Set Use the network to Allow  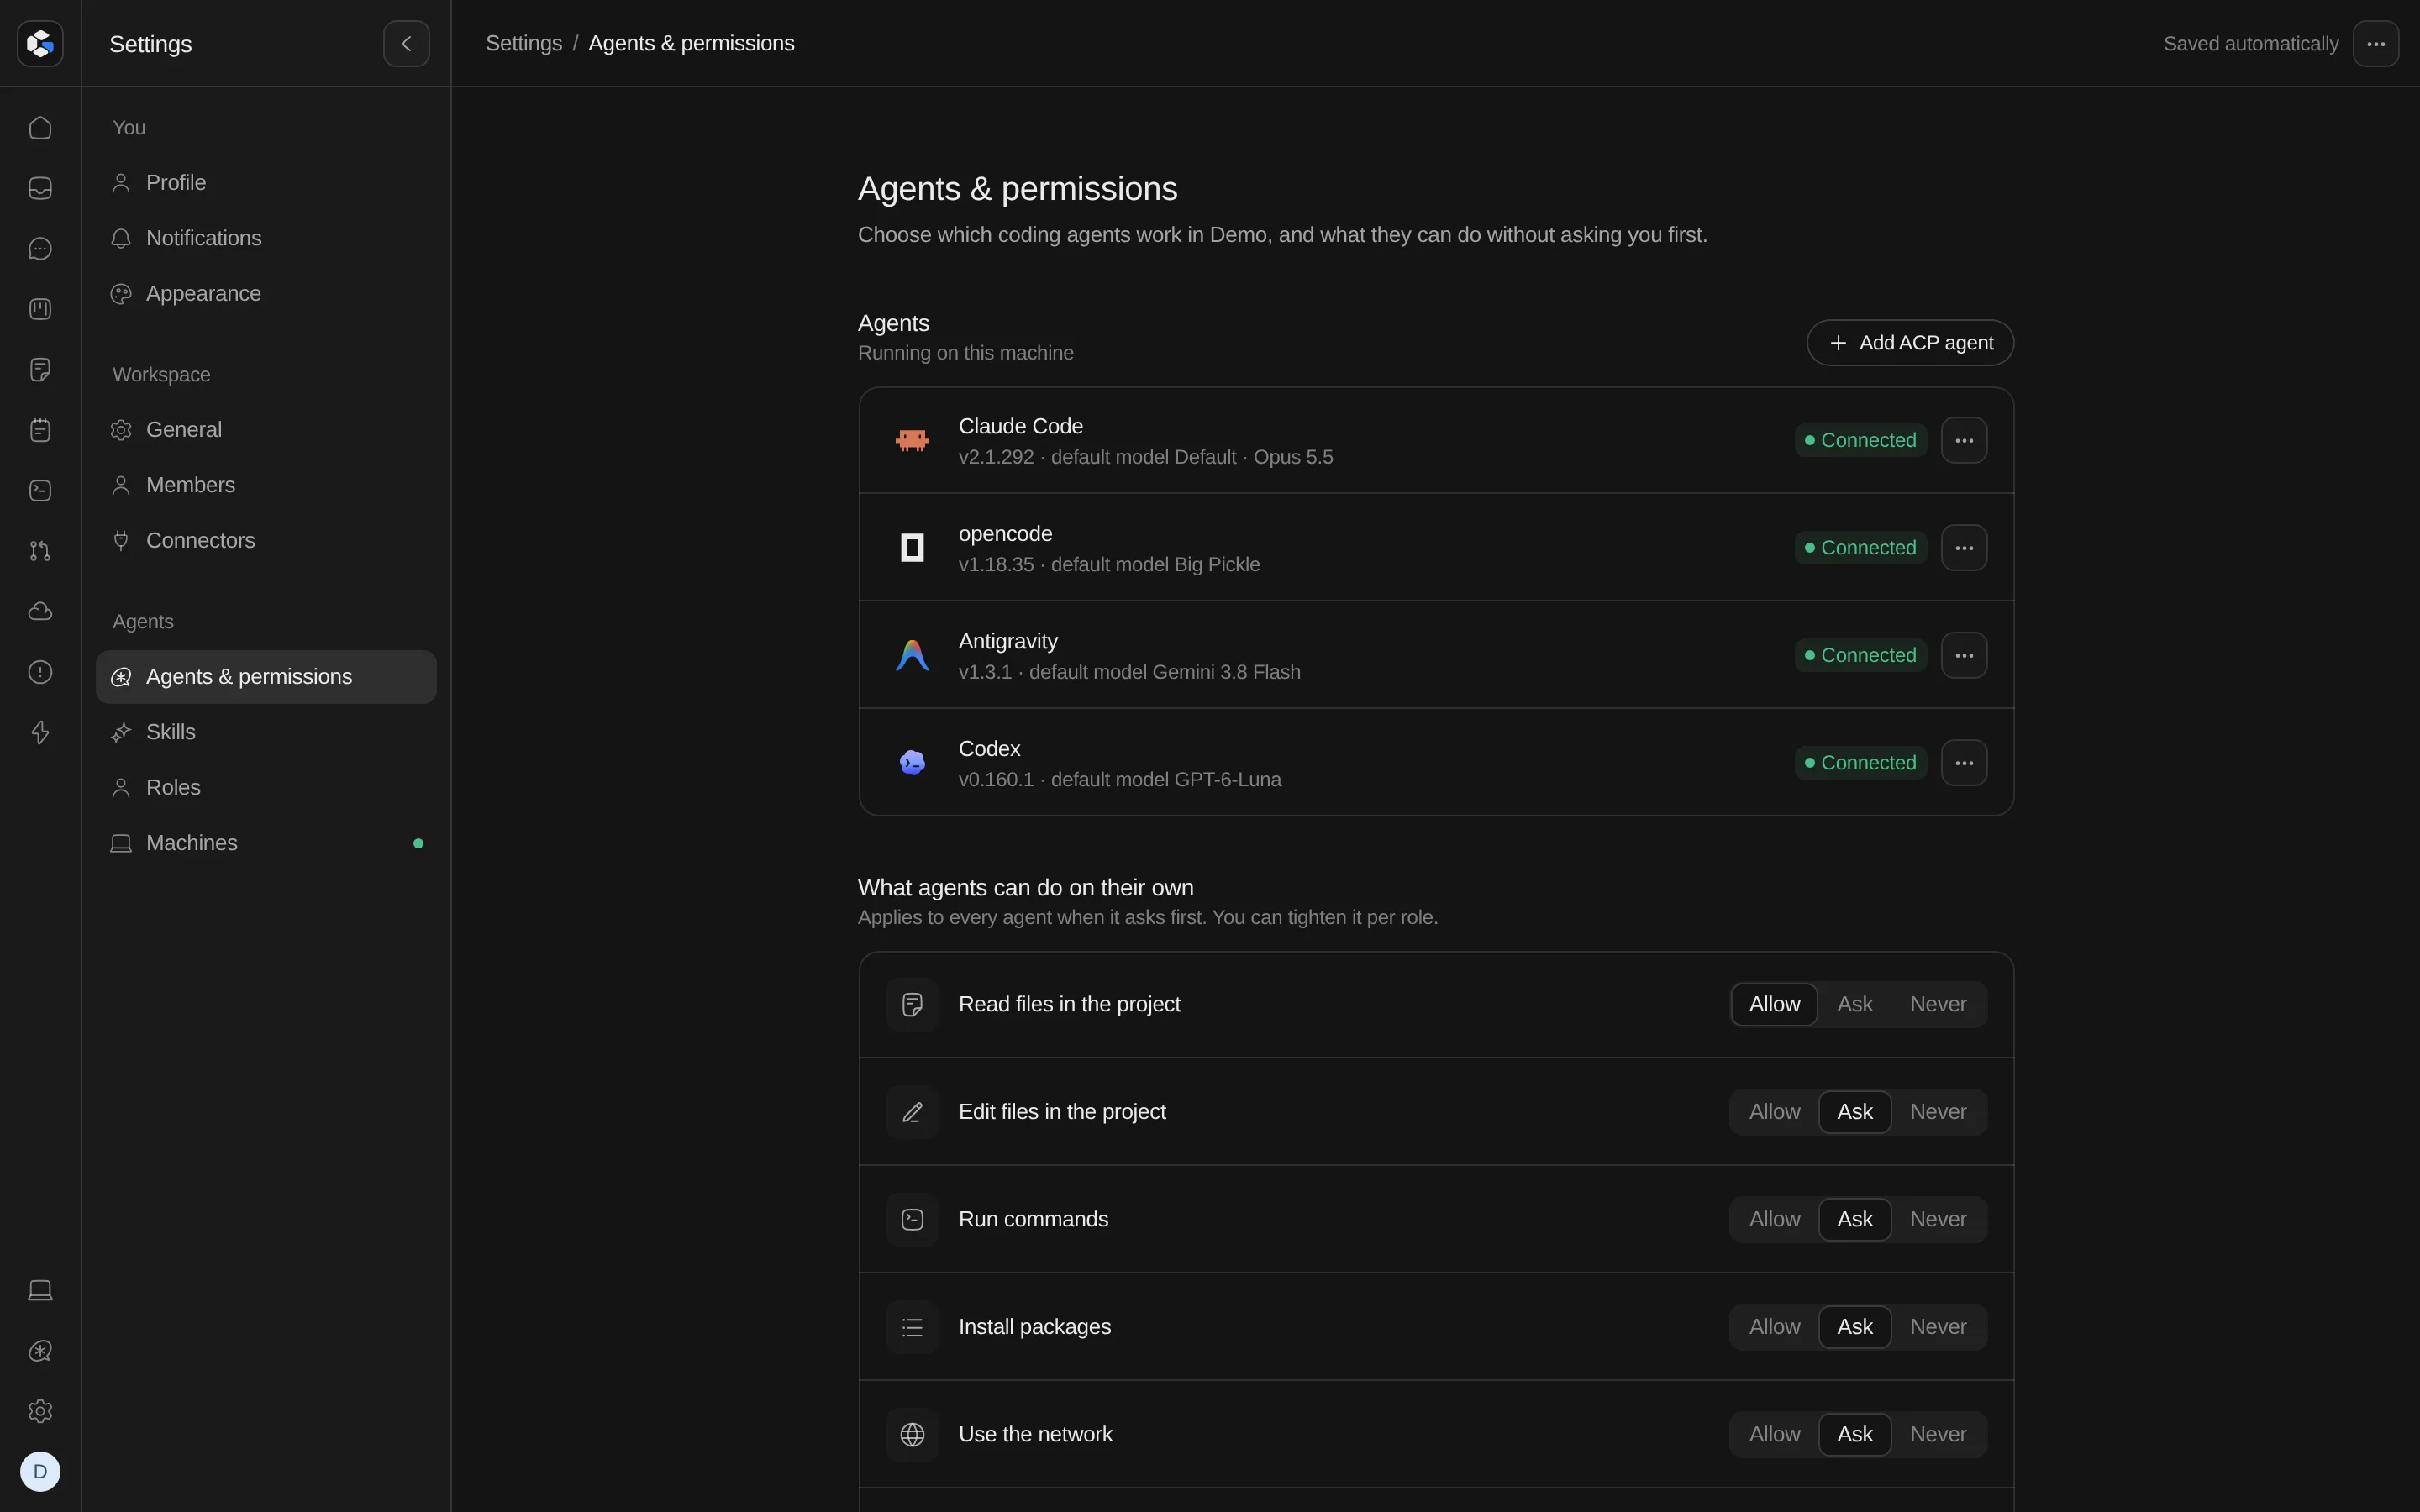1774,1434
